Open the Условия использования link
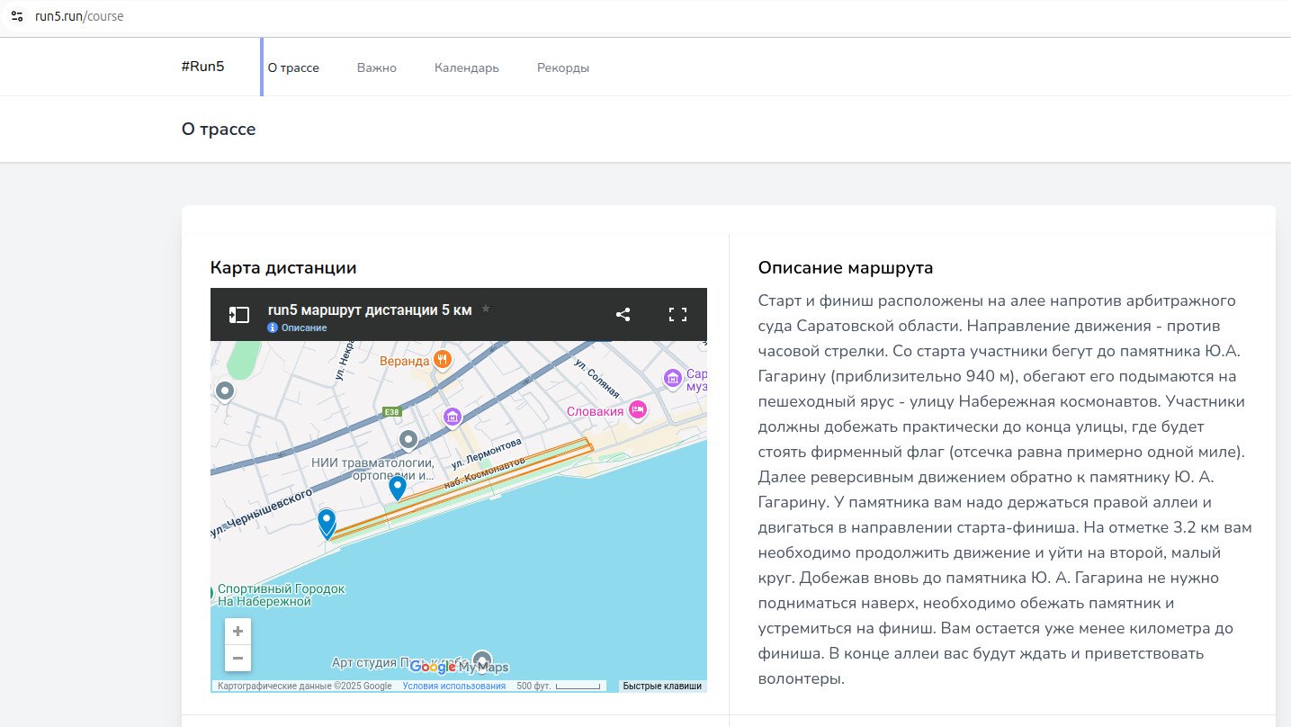 (x=453, y=686)
